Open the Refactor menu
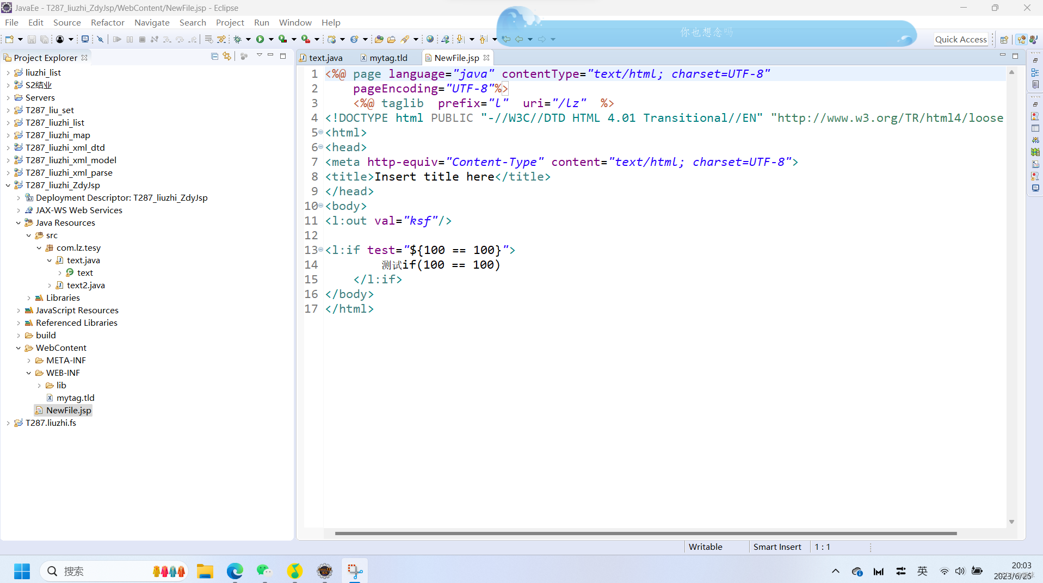The image size is (1043, 583). [108, 22]
